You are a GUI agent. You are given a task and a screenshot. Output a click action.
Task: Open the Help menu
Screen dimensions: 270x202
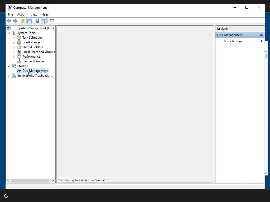(45, 14)
